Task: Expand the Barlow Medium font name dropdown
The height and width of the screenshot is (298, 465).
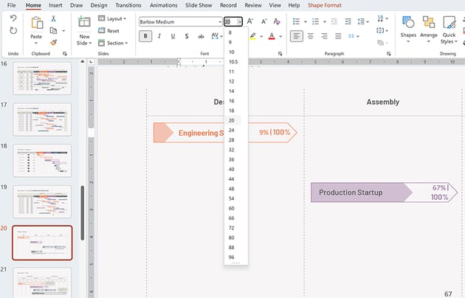Action: tap(219, 22)
